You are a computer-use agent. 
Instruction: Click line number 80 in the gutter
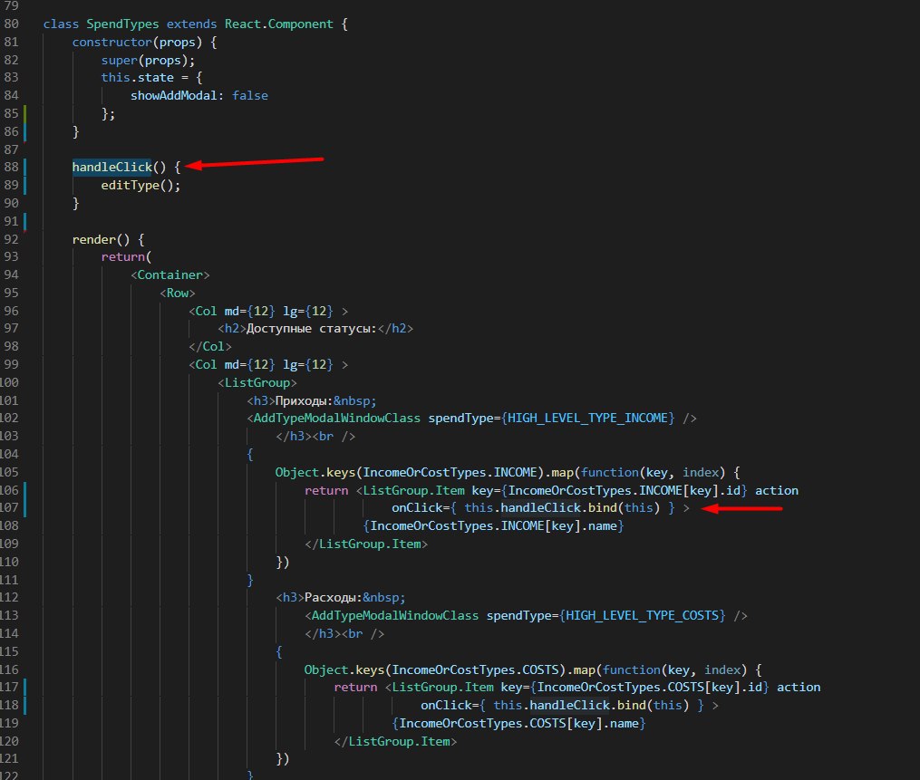pyautogui.click(x=11, y=24)
